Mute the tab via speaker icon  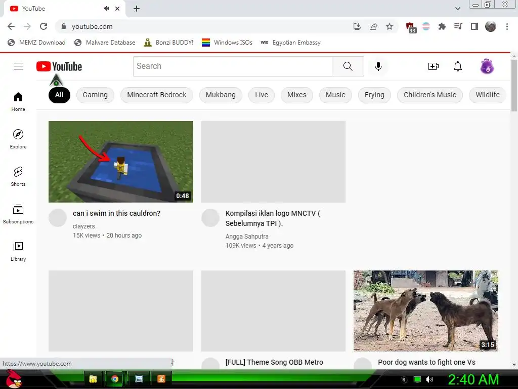point(106,9)
